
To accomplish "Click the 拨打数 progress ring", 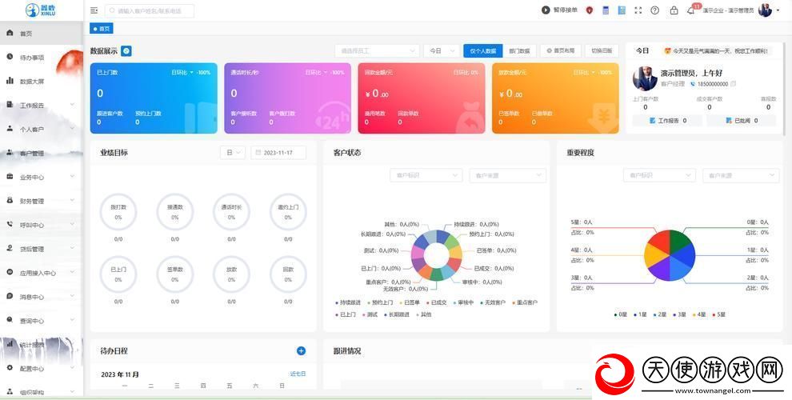I will pyautogui.click(x=118, y=213).
